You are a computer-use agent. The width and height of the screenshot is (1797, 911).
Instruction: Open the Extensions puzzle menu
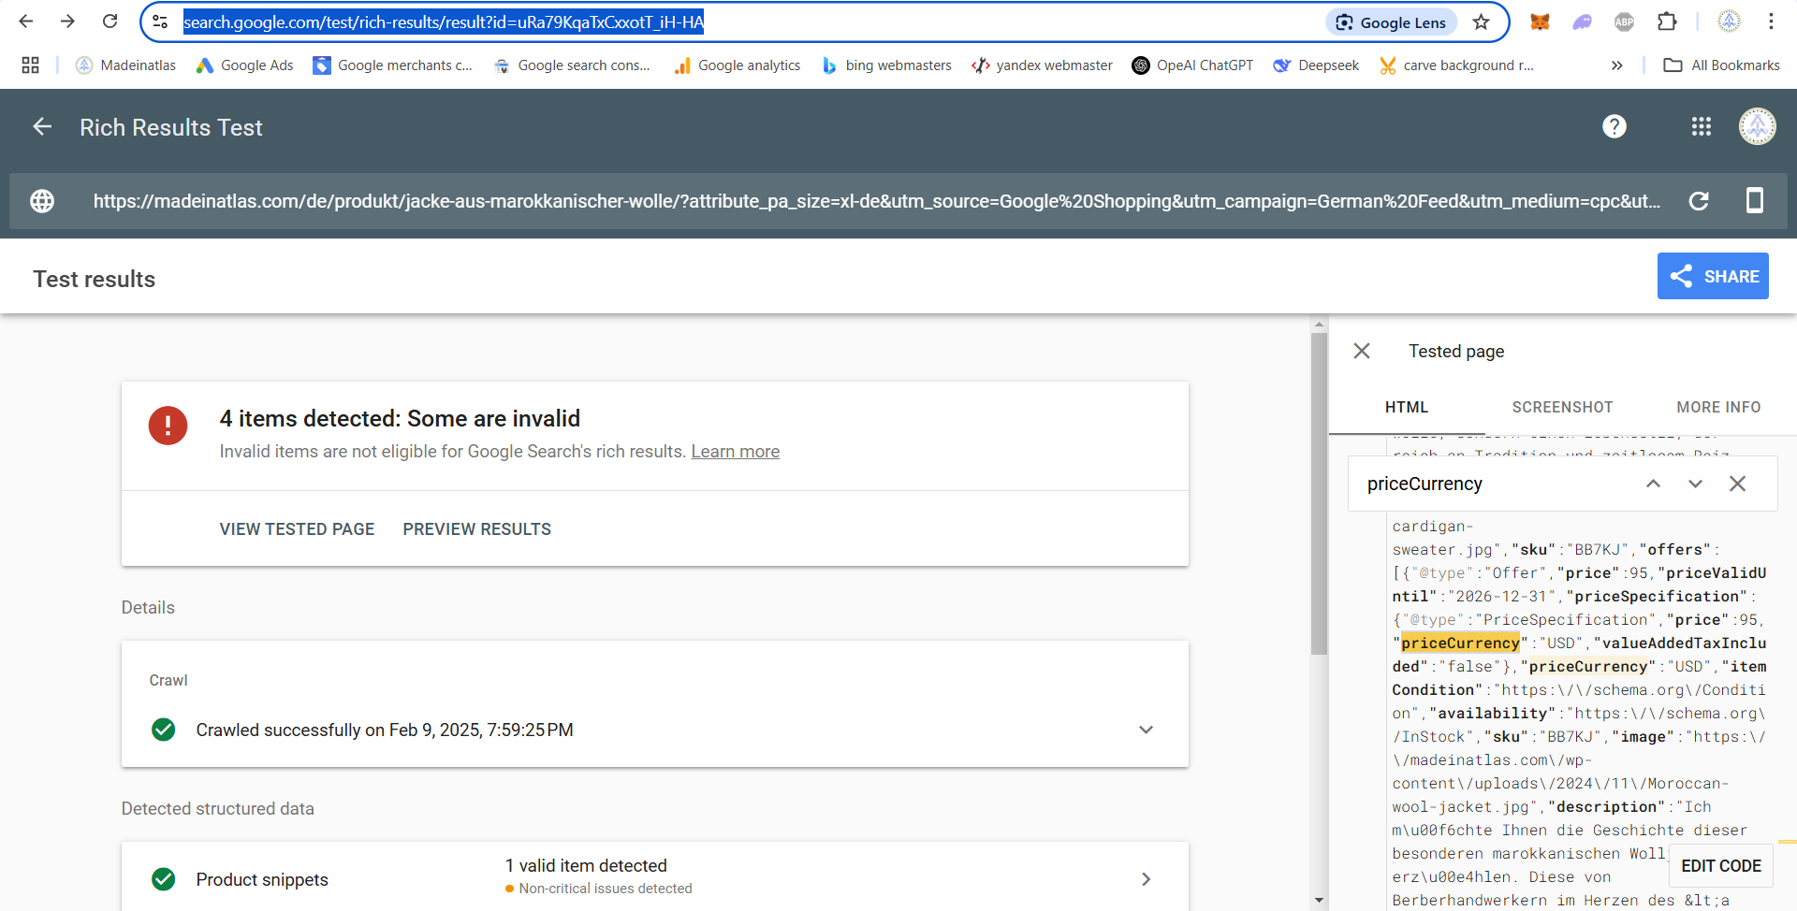pos(1667,22)
